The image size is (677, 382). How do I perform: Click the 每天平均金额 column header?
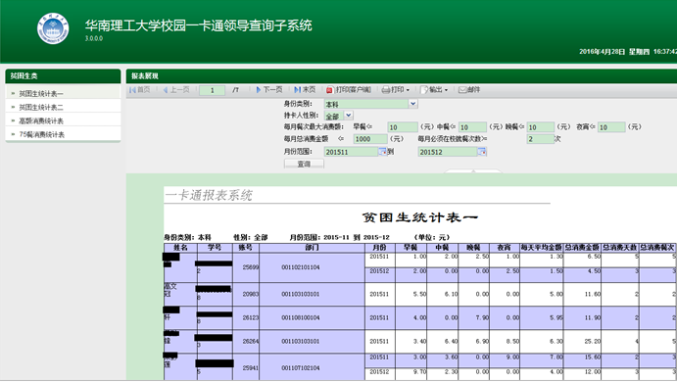[541, 248]
